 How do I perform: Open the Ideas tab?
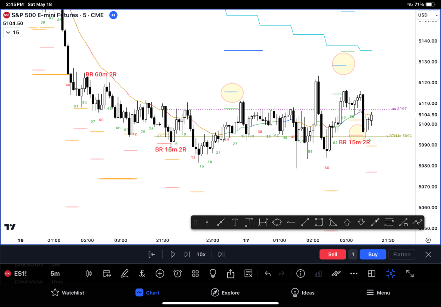coord(302,293)
